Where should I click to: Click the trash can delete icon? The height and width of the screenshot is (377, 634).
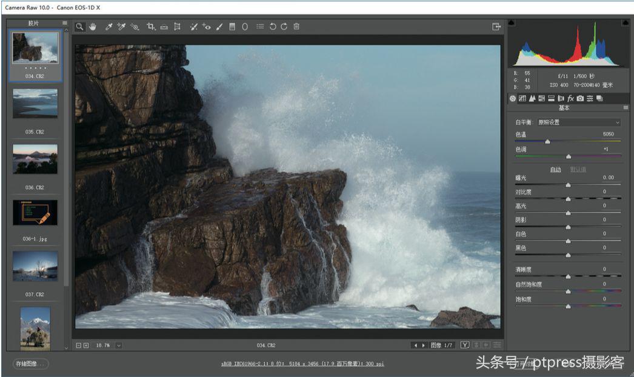click(296, 27)
